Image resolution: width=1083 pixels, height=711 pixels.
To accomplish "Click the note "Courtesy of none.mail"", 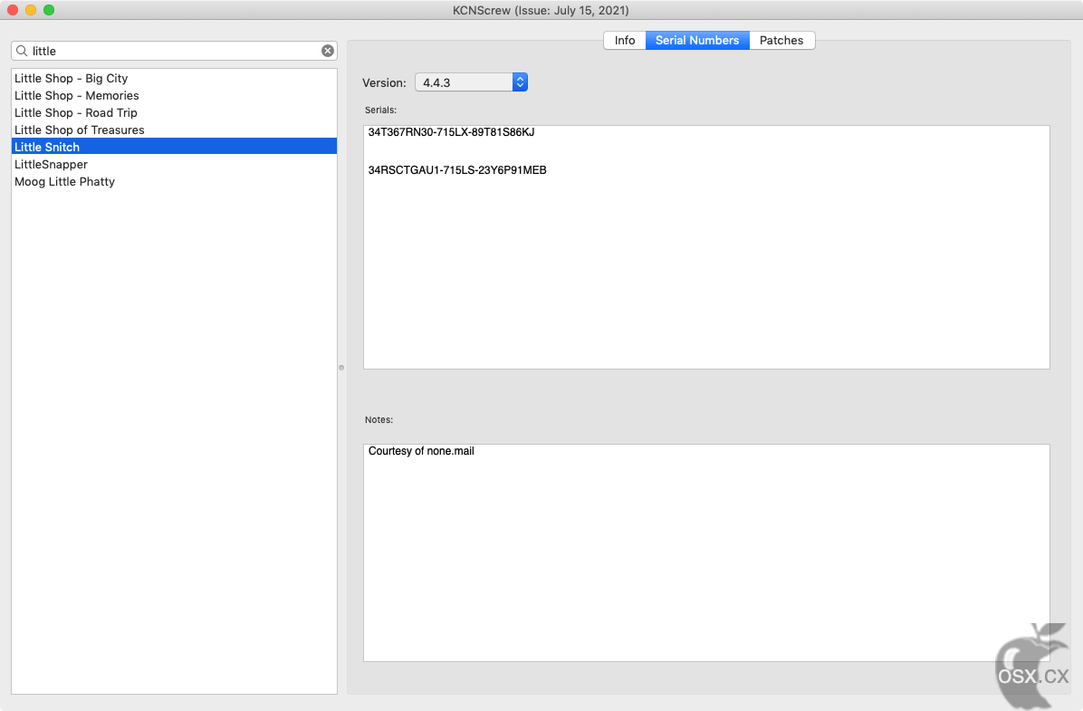I will tap(421, 451).
